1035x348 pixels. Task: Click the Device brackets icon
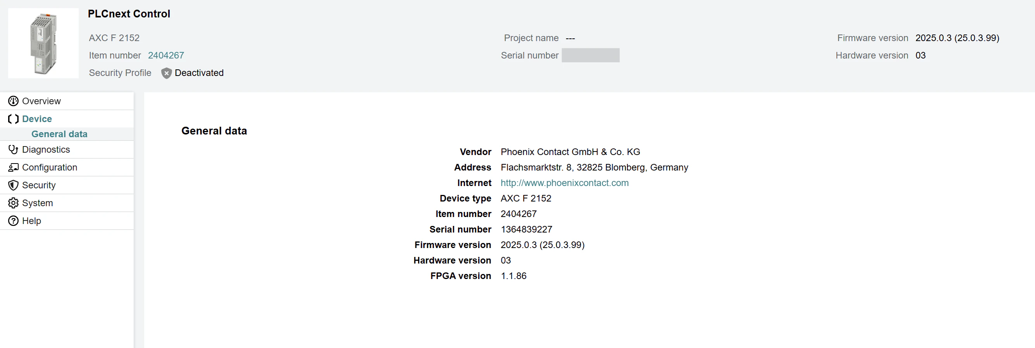[x=13, y=119]
